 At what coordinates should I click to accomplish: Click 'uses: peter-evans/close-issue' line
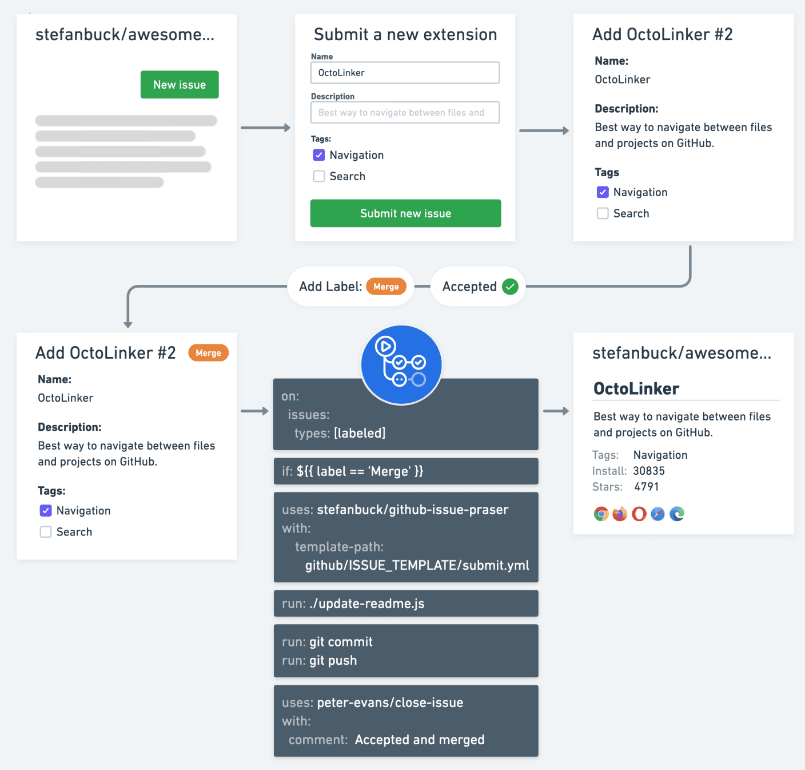(x=373, y=702)
